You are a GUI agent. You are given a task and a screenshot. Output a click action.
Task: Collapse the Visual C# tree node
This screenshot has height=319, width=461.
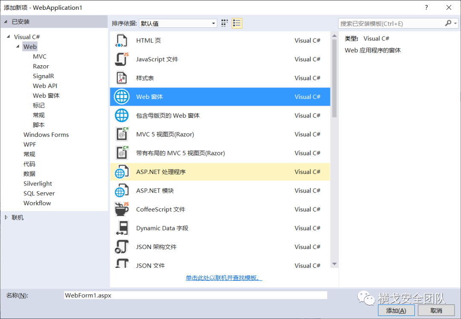click(8, 37)
